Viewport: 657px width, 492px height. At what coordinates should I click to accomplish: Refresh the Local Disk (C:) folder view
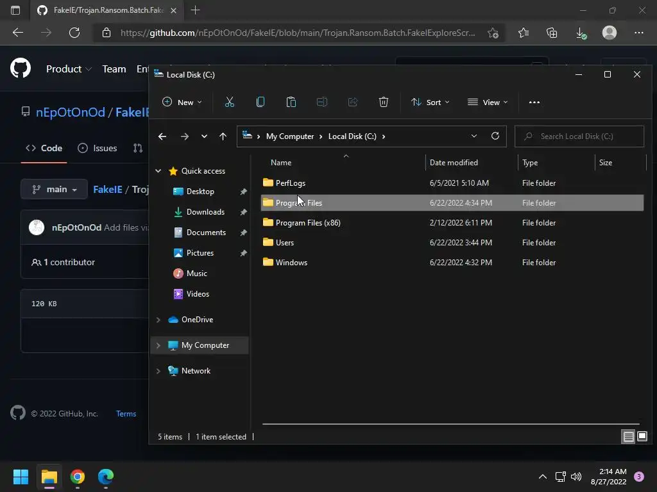click(x=495, y=136)
